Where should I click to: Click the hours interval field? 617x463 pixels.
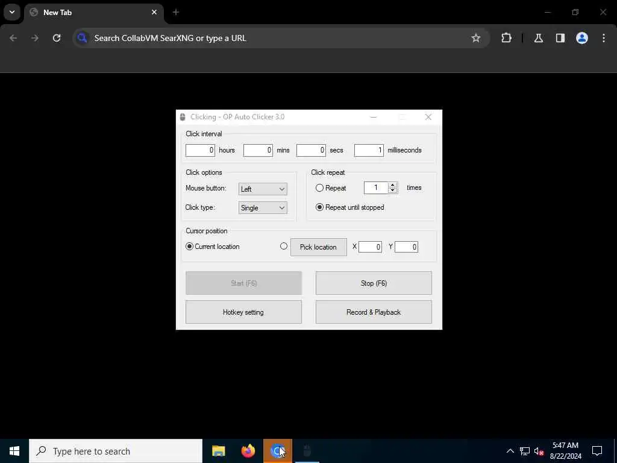(200, 150)
